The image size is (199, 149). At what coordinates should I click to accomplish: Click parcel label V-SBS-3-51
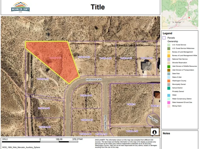(x=43, y=79)
